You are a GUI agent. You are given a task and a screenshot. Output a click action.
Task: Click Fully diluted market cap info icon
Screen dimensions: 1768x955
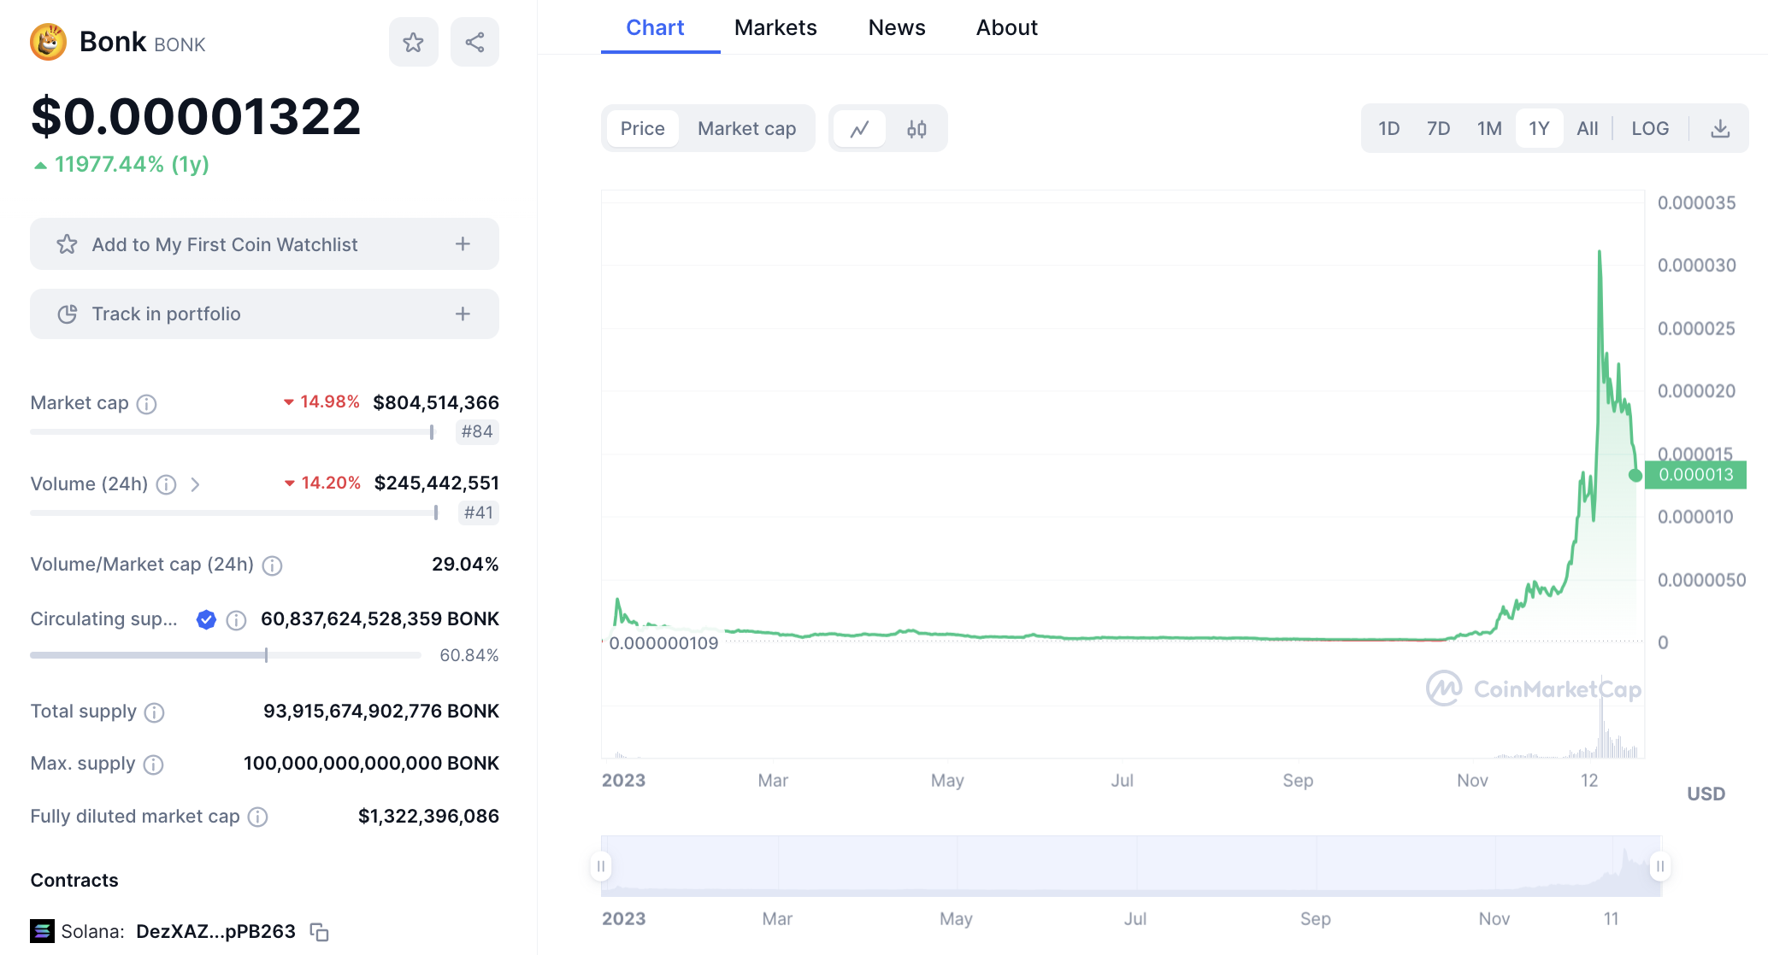(257, 817)
